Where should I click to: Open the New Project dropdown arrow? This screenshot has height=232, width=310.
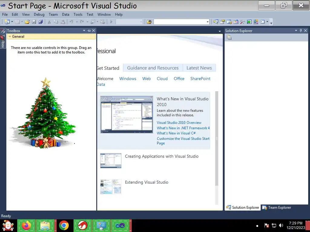(x=12, y=22)
